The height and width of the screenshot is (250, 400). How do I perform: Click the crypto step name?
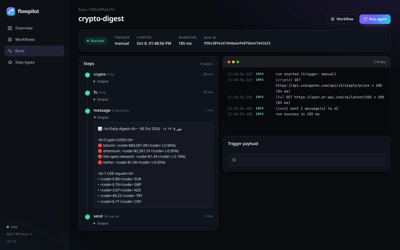(x=99, y=74)
